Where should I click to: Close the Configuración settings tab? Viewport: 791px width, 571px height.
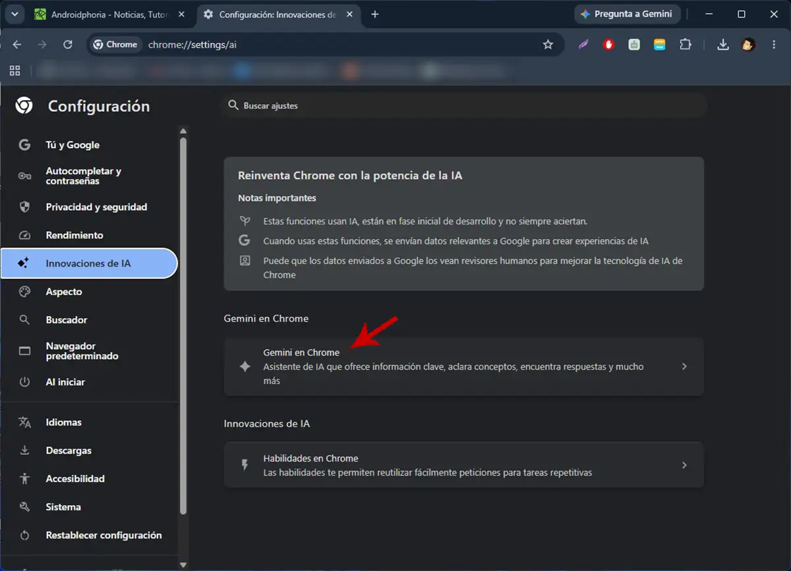349,14
